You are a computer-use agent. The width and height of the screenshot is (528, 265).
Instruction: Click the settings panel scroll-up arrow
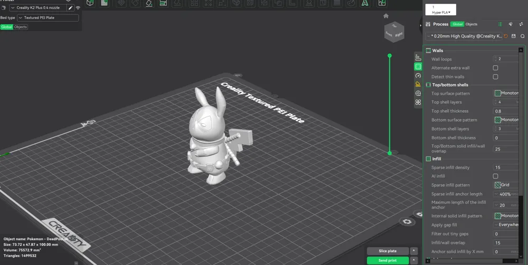[521, 50]
